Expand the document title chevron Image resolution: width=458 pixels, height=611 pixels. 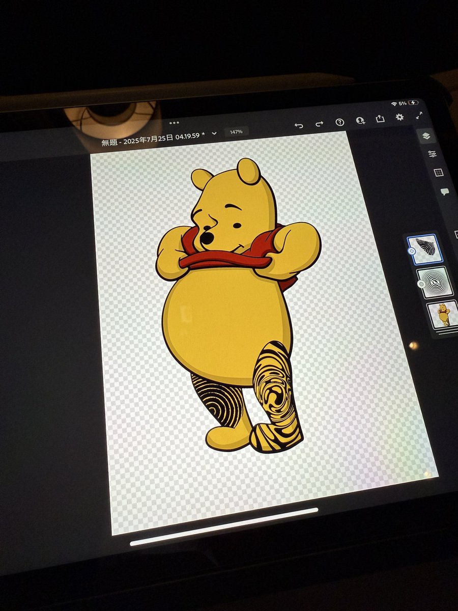(x=214, y=133)
